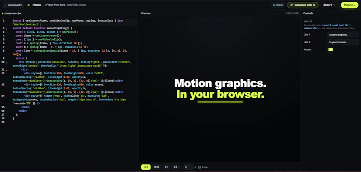This screenshot has height=172, width=361.
Task: Click the Controls panel header
Action: point(308,14)
